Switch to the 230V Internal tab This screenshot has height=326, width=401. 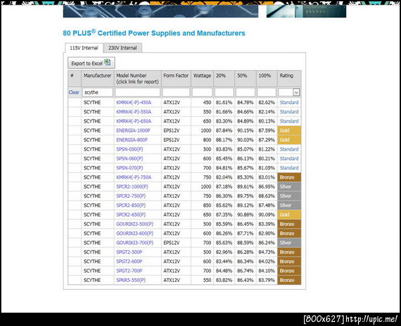(x=122, y=48)
